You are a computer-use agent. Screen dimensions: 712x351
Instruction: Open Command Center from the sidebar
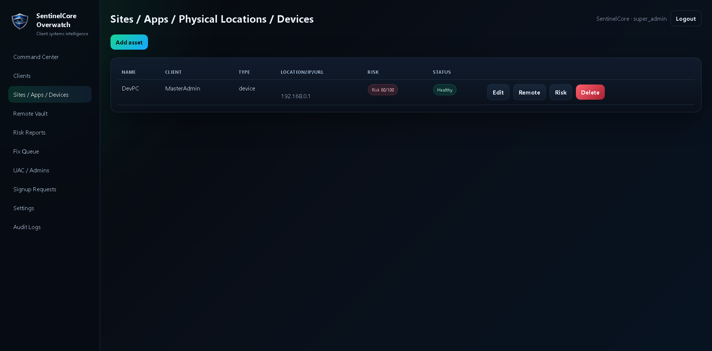pos(50,57)
